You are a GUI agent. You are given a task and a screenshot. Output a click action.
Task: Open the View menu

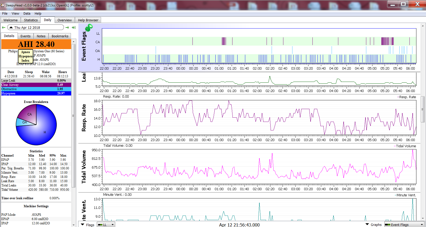coord(15,13)
